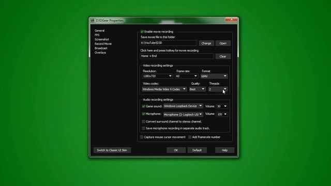This screenshot has height=186, width=331.
Task: Select the Record Movie page
Action: click(x=103, y=44)
